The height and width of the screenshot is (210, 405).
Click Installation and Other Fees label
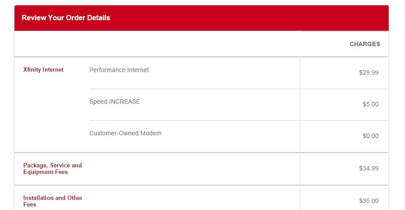(53, 201)
